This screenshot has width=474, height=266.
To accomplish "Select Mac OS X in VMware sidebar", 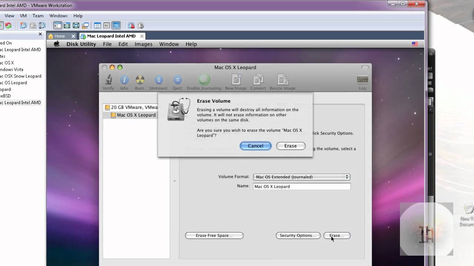I will 7,63.
